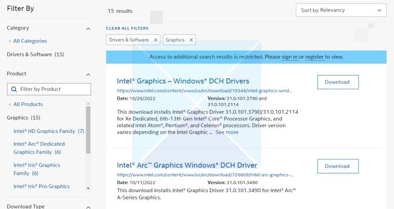Image resolution: width=394 pixels, height=209 pixels.
Task: Download Intel Arc Graphics Windows DCH Driver
Action: [x=338, y=166]
